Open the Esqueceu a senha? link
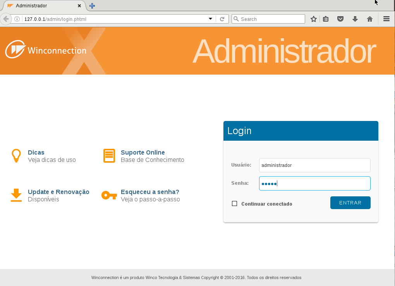Screen dimensions: 395x286 150,192
